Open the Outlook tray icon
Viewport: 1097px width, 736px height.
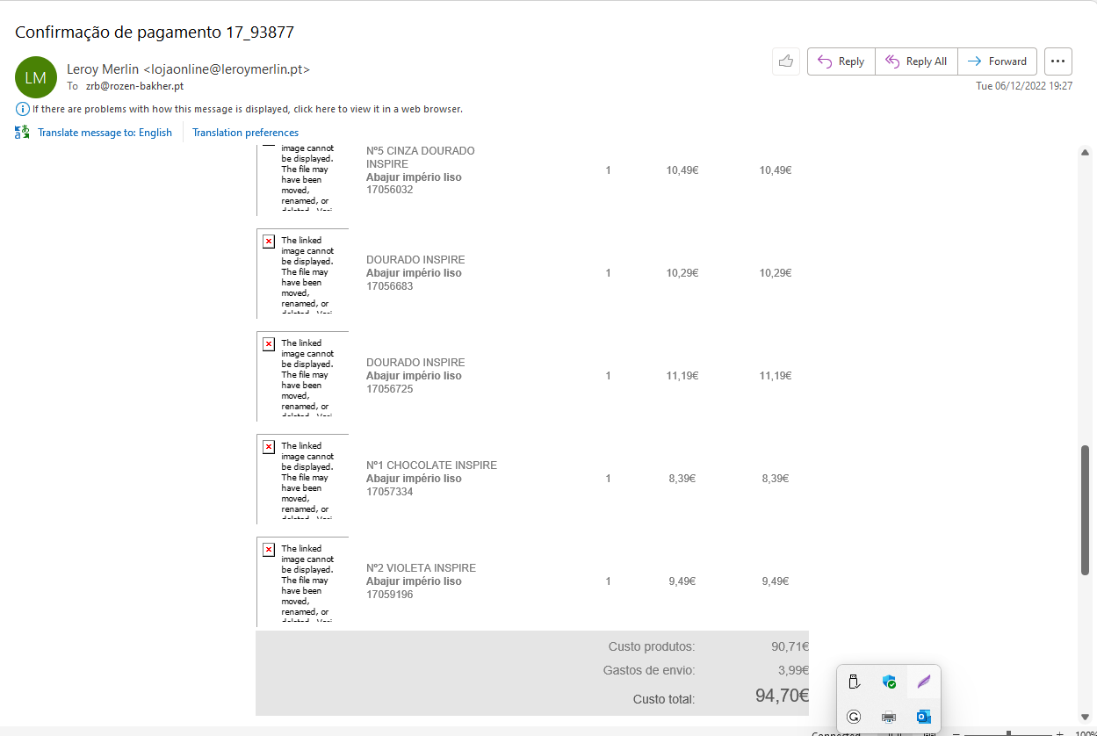point(923,717)
